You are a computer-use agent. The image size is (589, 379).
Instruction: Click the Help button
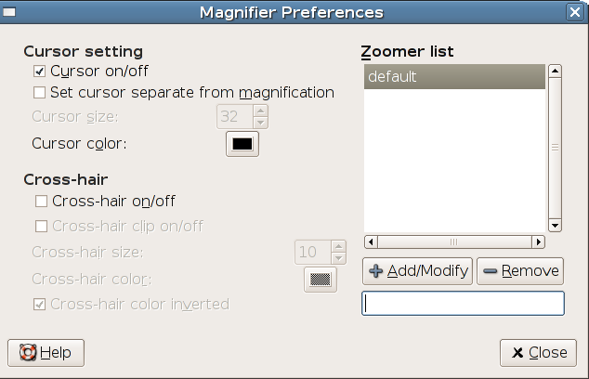(46, 353)
